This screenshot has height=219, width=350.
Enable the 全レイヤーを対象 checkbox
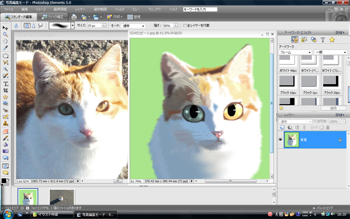185,26
